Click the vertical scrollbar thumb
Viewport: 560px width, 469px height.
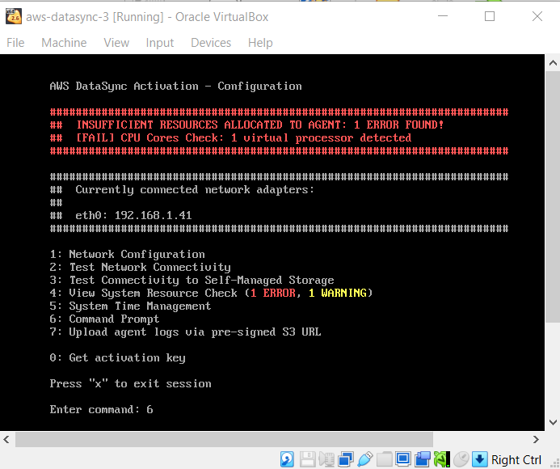click(x=553, y=196)
